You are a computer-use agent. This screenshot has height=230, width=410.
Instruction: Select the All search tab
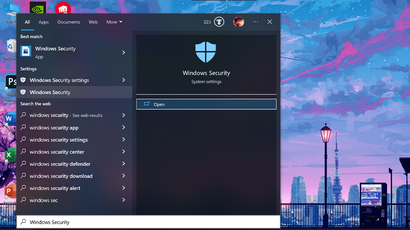(x=27, y=22)
